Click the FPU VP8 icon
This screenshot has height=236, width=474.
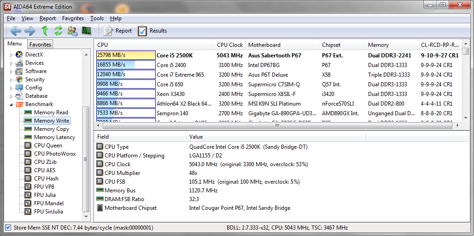(28, 186)
